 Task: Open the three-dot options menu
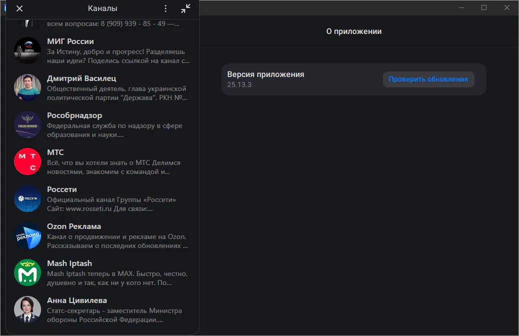click(x=166, y=8)
